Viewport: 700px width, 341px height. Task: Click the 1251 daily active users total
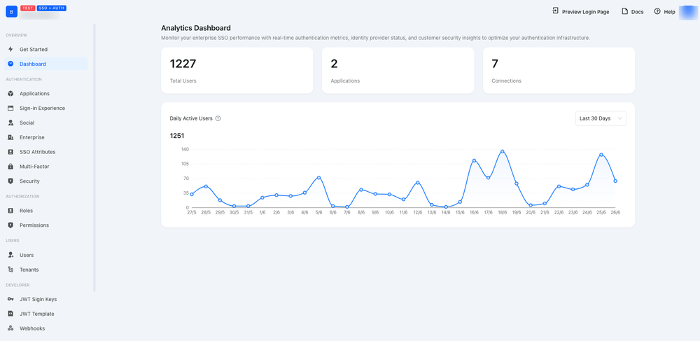point(177,136)
